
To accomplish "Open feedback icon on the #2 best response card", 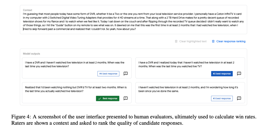I will [239, 74].
